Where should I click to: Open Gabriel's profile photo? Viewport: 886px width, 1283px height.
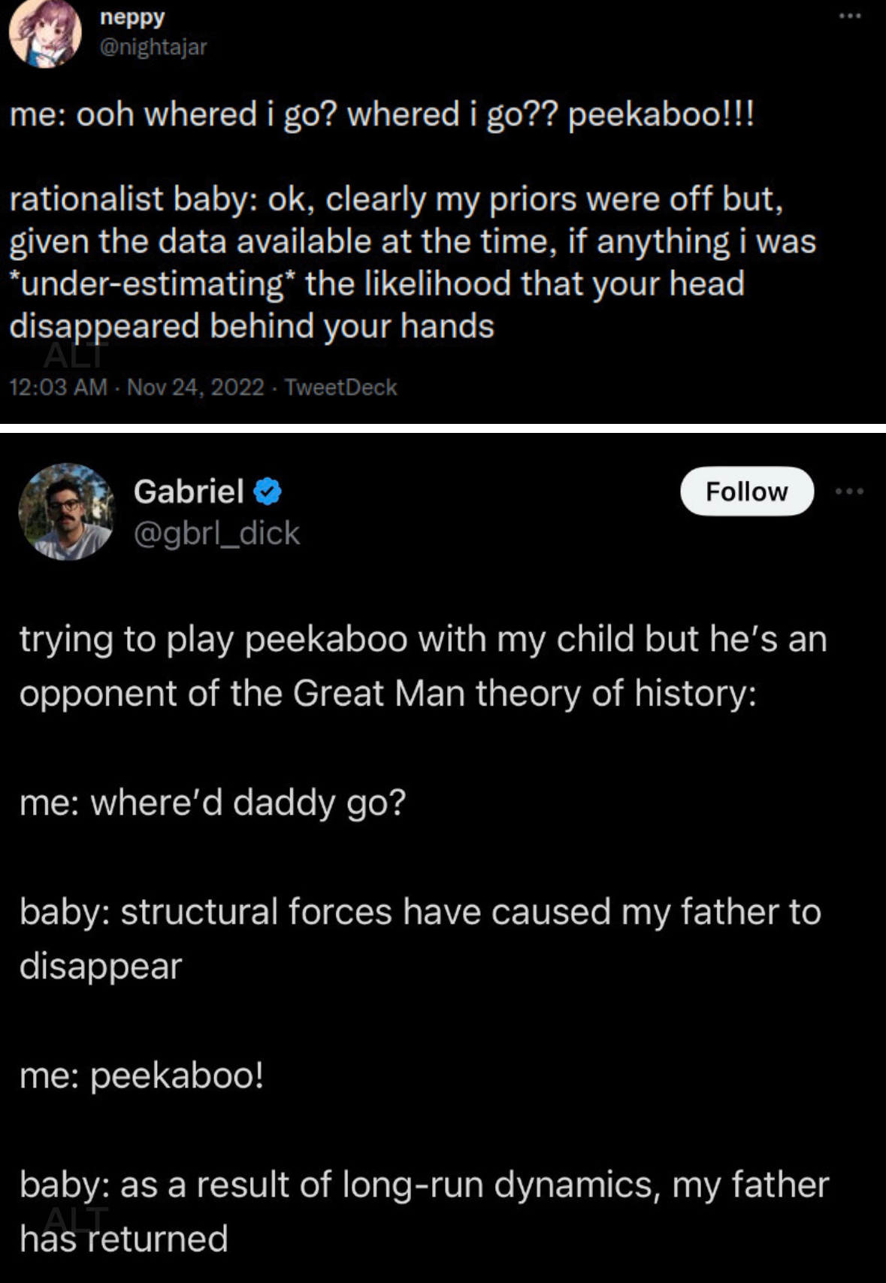click(66, 511)
